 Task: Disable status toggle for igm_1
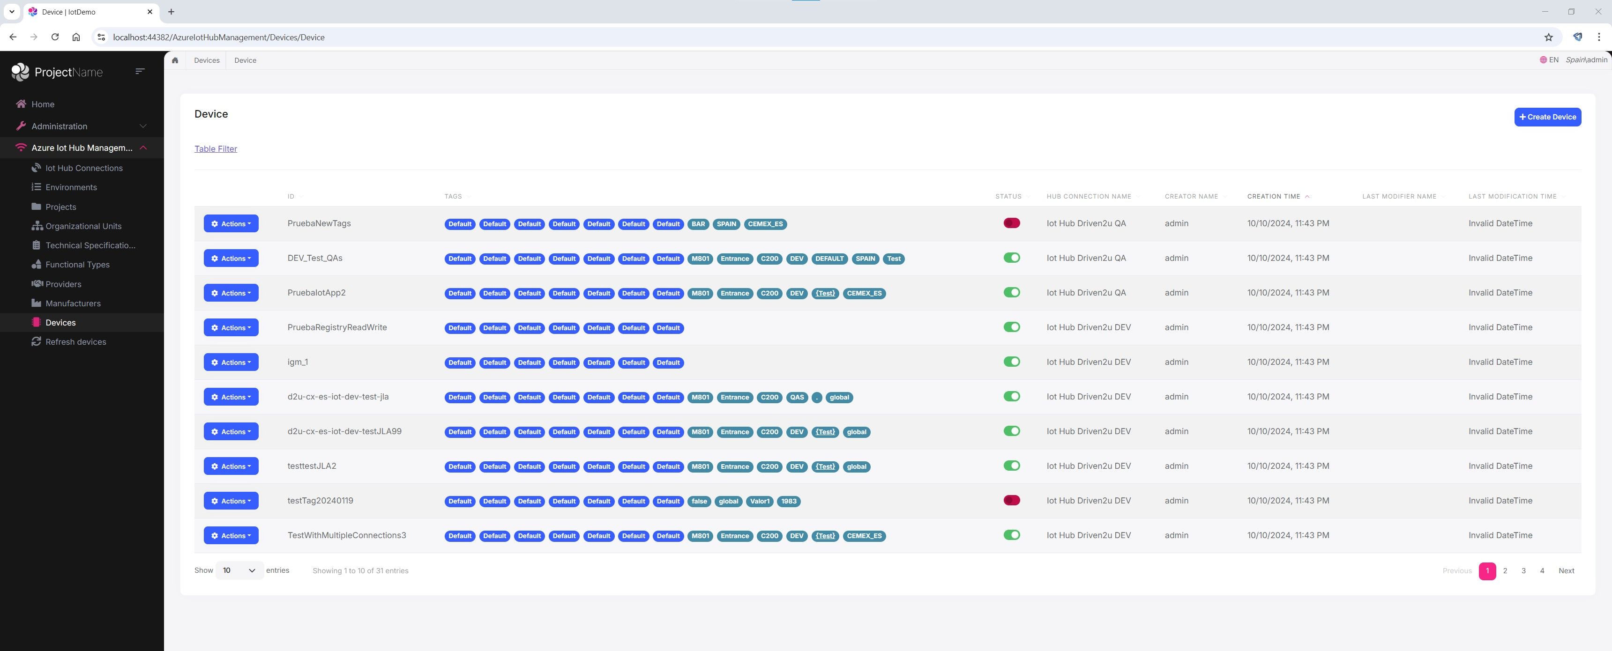1011,362
